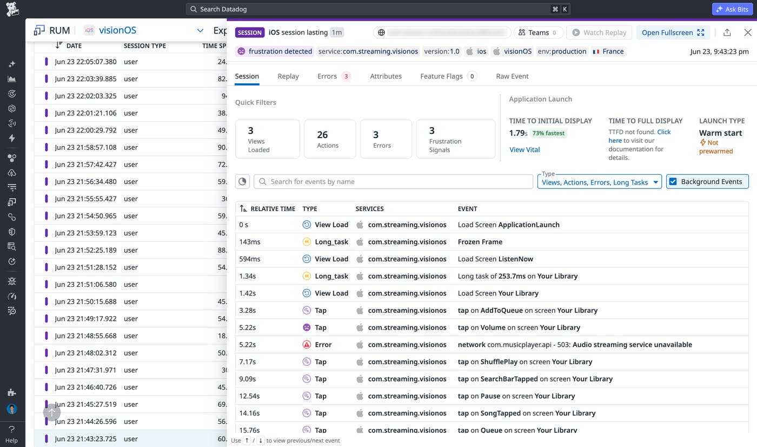Switch to the Session tab
Screen dimensions: 757x447
pos(247,76)
